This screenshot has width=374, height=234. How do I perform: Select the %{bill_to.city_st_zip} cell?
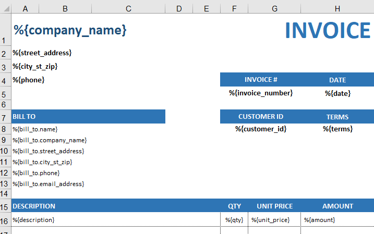click(42, 162)
